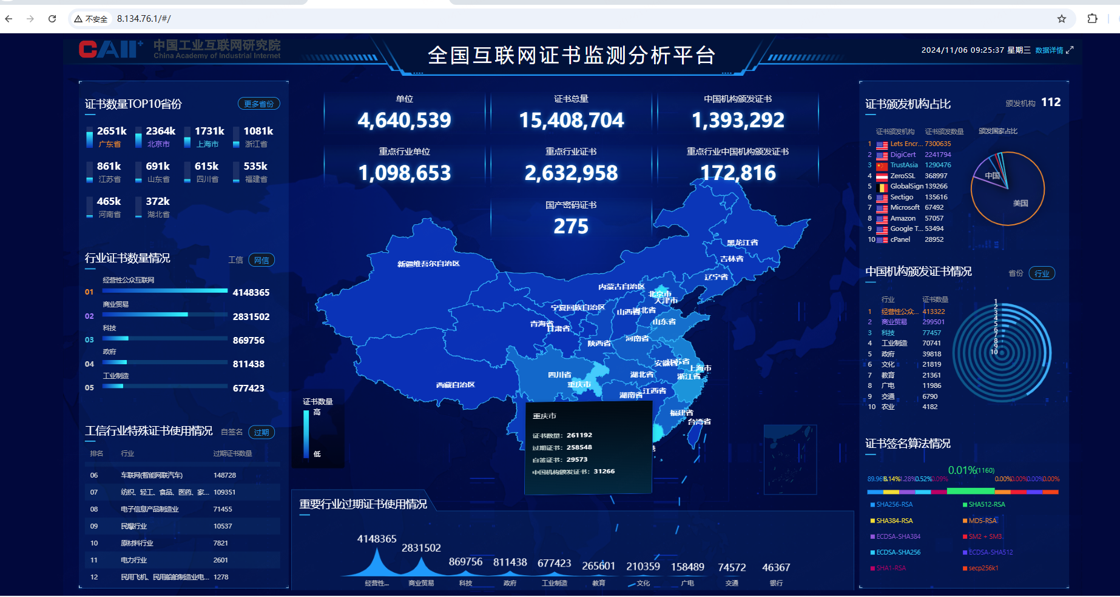
Task: Switch to 网信 view in 行业证书数量情况
Action: [261, 259]
